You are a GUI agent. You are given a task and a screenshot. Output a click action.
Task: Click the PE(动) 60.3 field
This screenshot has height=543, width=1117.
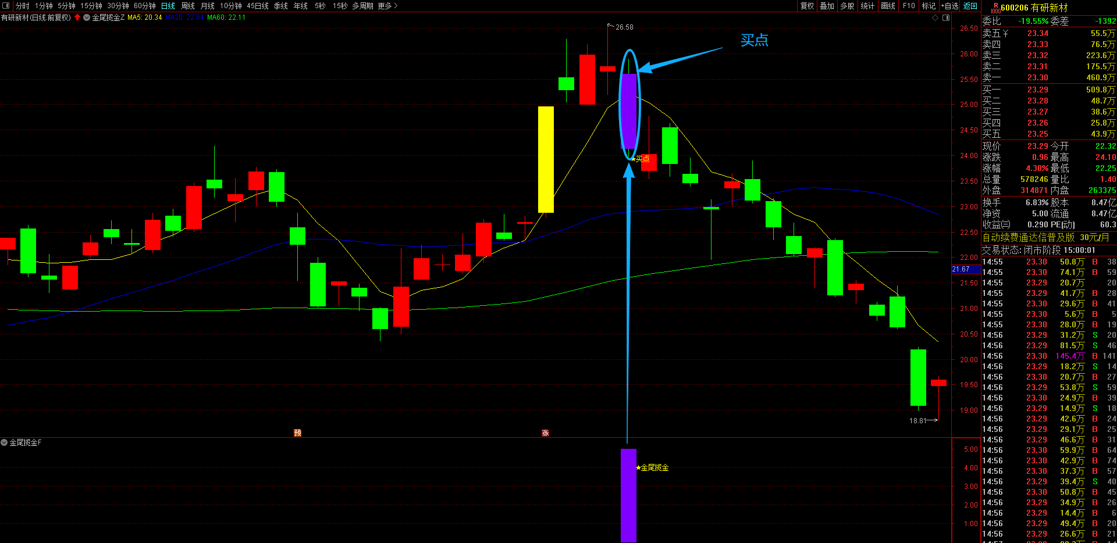pos(1083,224)
